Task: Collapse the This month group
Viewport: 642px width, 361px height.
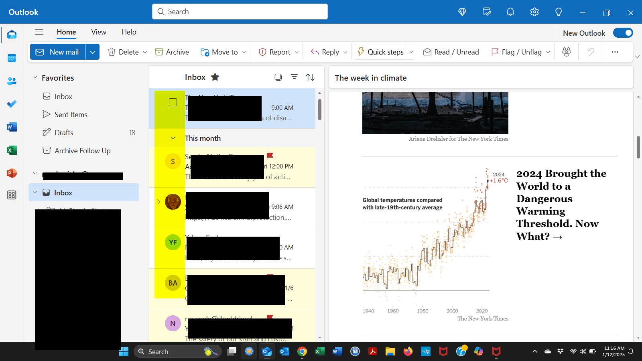Action: (173, 138)
